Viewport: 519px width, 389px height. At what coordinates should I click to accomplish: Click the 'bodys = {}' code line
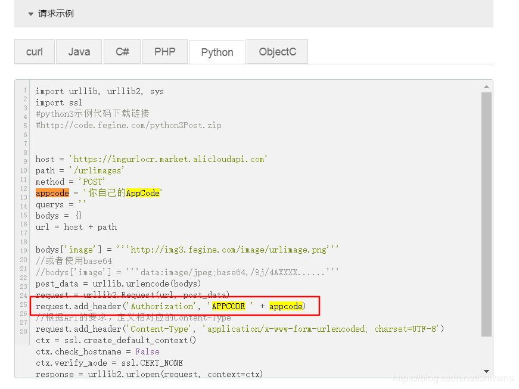click(58, 216)
